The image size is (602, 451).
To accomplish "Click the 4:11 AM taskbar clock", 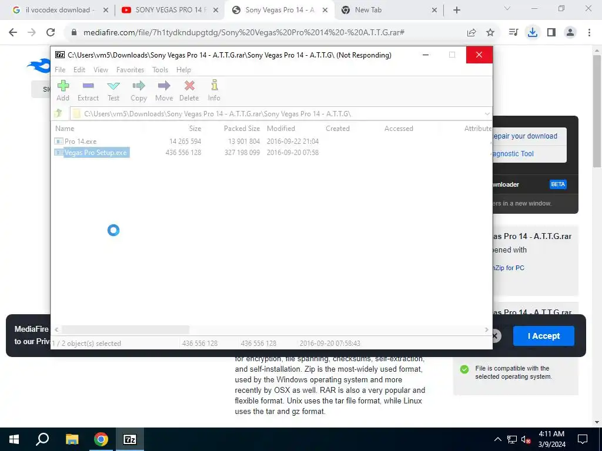I will pos(551,434).
